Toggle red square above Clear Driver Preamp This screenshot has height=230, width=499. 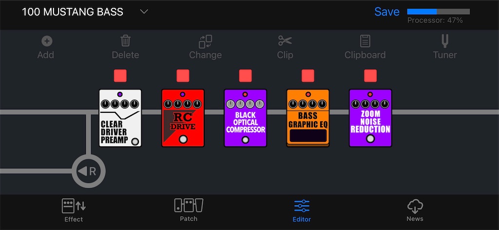click(x=120, y=76)
